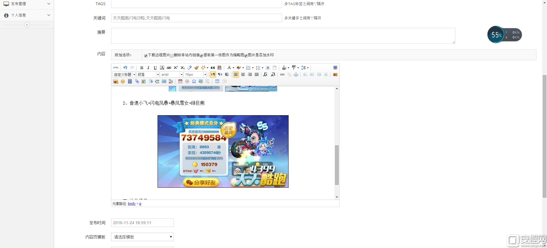The width and height of the screenshot is (547, 248).
Task: Set text direction left-to-right
Action: click(213, 75)
